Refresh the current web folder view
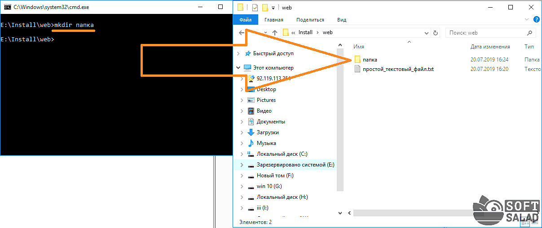Screen dimensions: 542x228 point(435,33)
